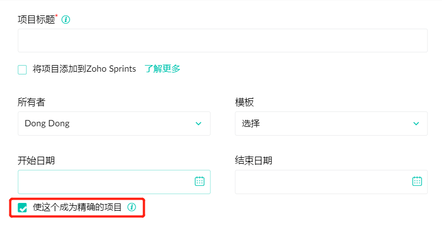Viewport: 442px width, 225px height.
Task: Open the 结束日期 calendar picker icon
Action: (x=417, y=181)
